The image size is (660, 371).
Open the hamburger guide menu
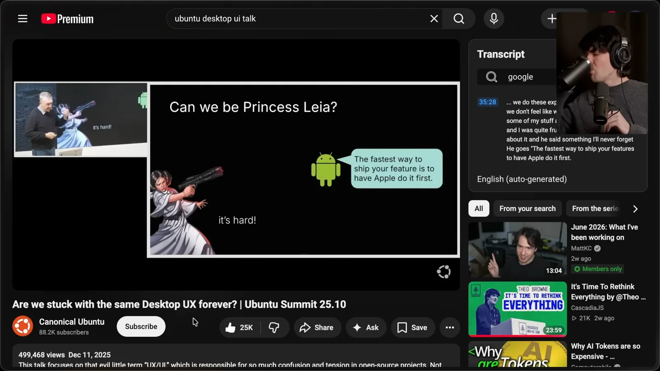(23, 19)
